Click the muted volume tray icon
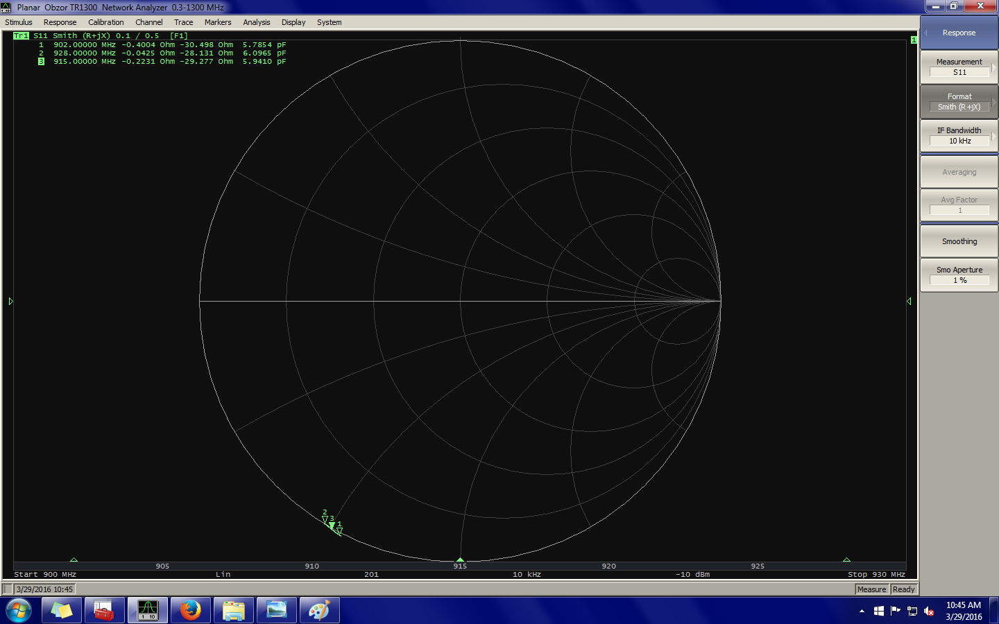 click(929, 611)
